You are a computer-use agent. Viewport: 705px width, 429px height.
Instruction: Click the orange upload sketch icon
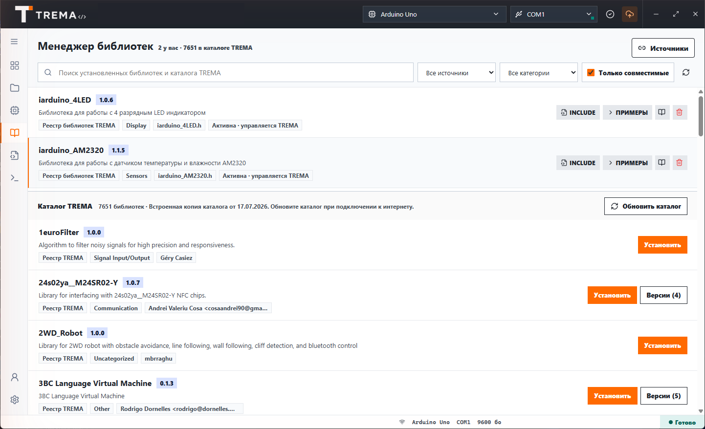[630, 14]
